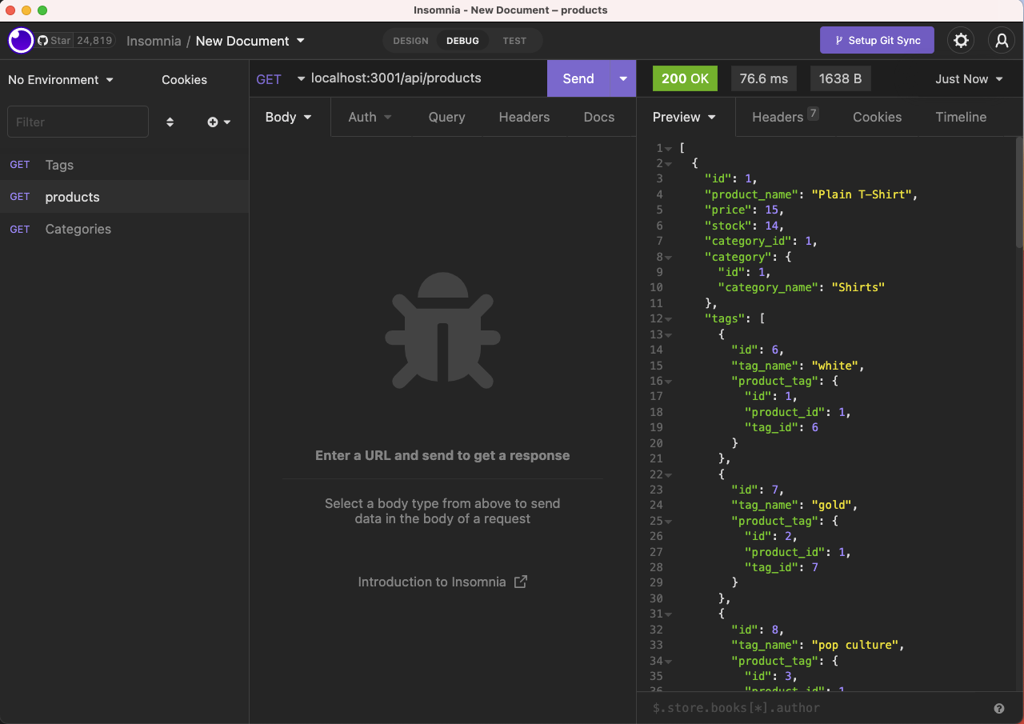Click the response pane vertical scrollbar
The height and width of the screenshot is (724, 1024).
tap(1019, 192)
